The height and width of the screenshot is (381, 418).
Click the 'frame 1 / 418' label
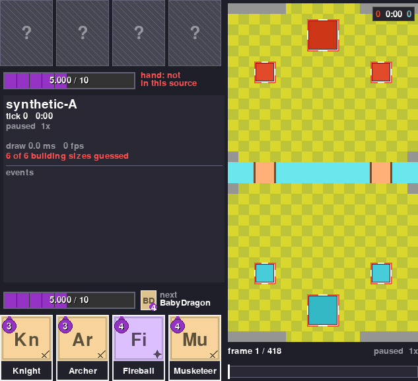(255, 351)
